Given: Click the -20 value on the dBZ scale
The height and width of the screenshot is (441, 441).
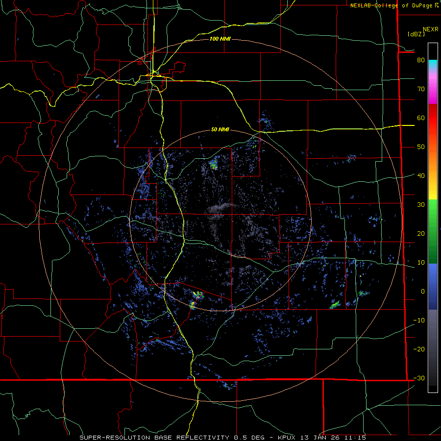Looking at the screenshot, I should click(x=419, y=349).
